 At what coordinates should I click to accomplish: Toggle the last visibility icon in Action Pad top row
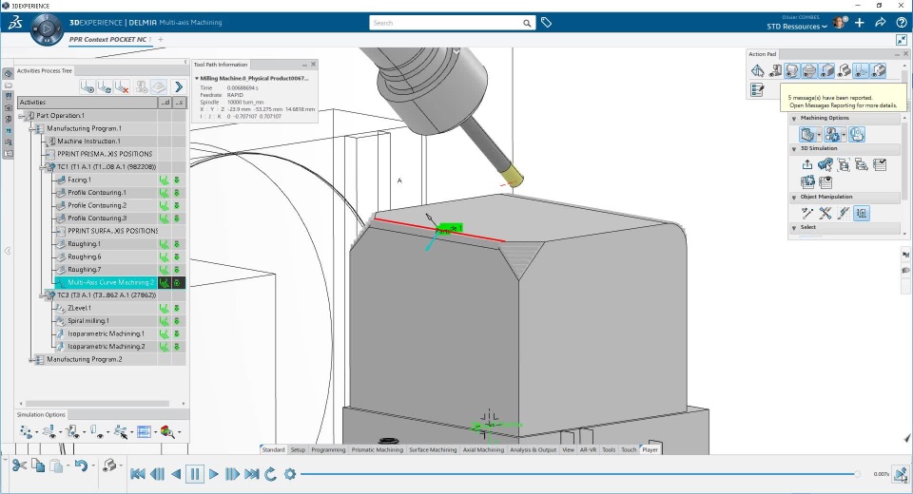click(x=878, y=71)
